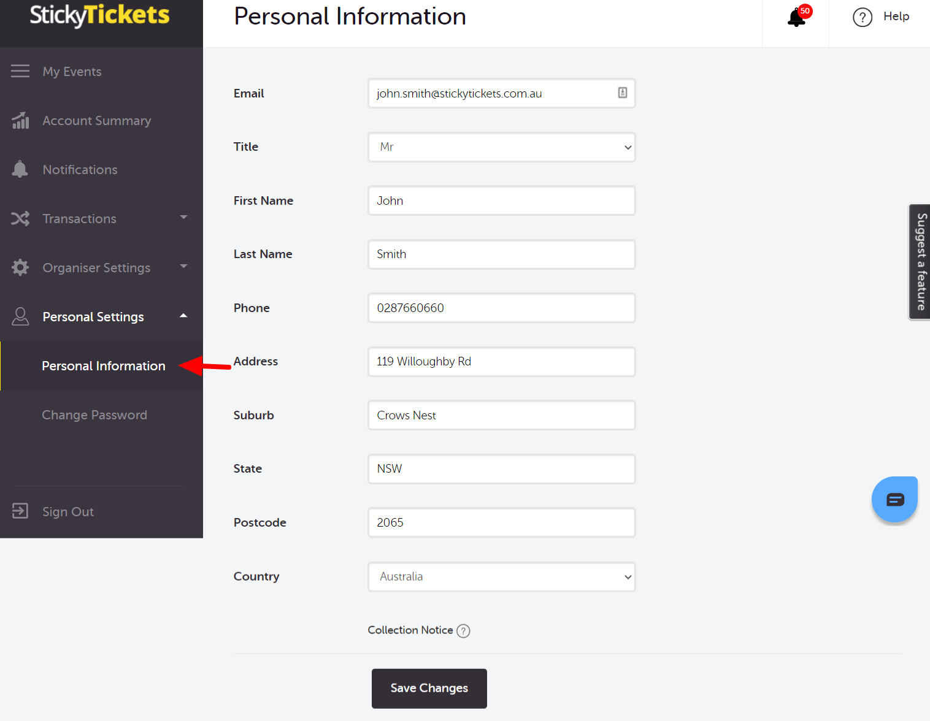Viewport: 930px width, 721px height.
Task: Open the chat widget bubble
Action: tap(894, 498)
